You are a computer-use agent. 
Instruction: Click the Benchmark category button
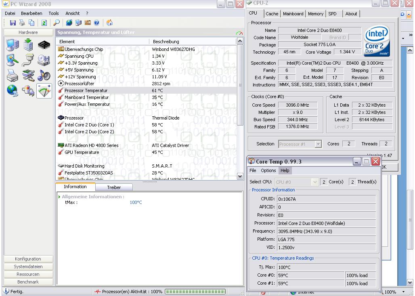click(28, 282)
